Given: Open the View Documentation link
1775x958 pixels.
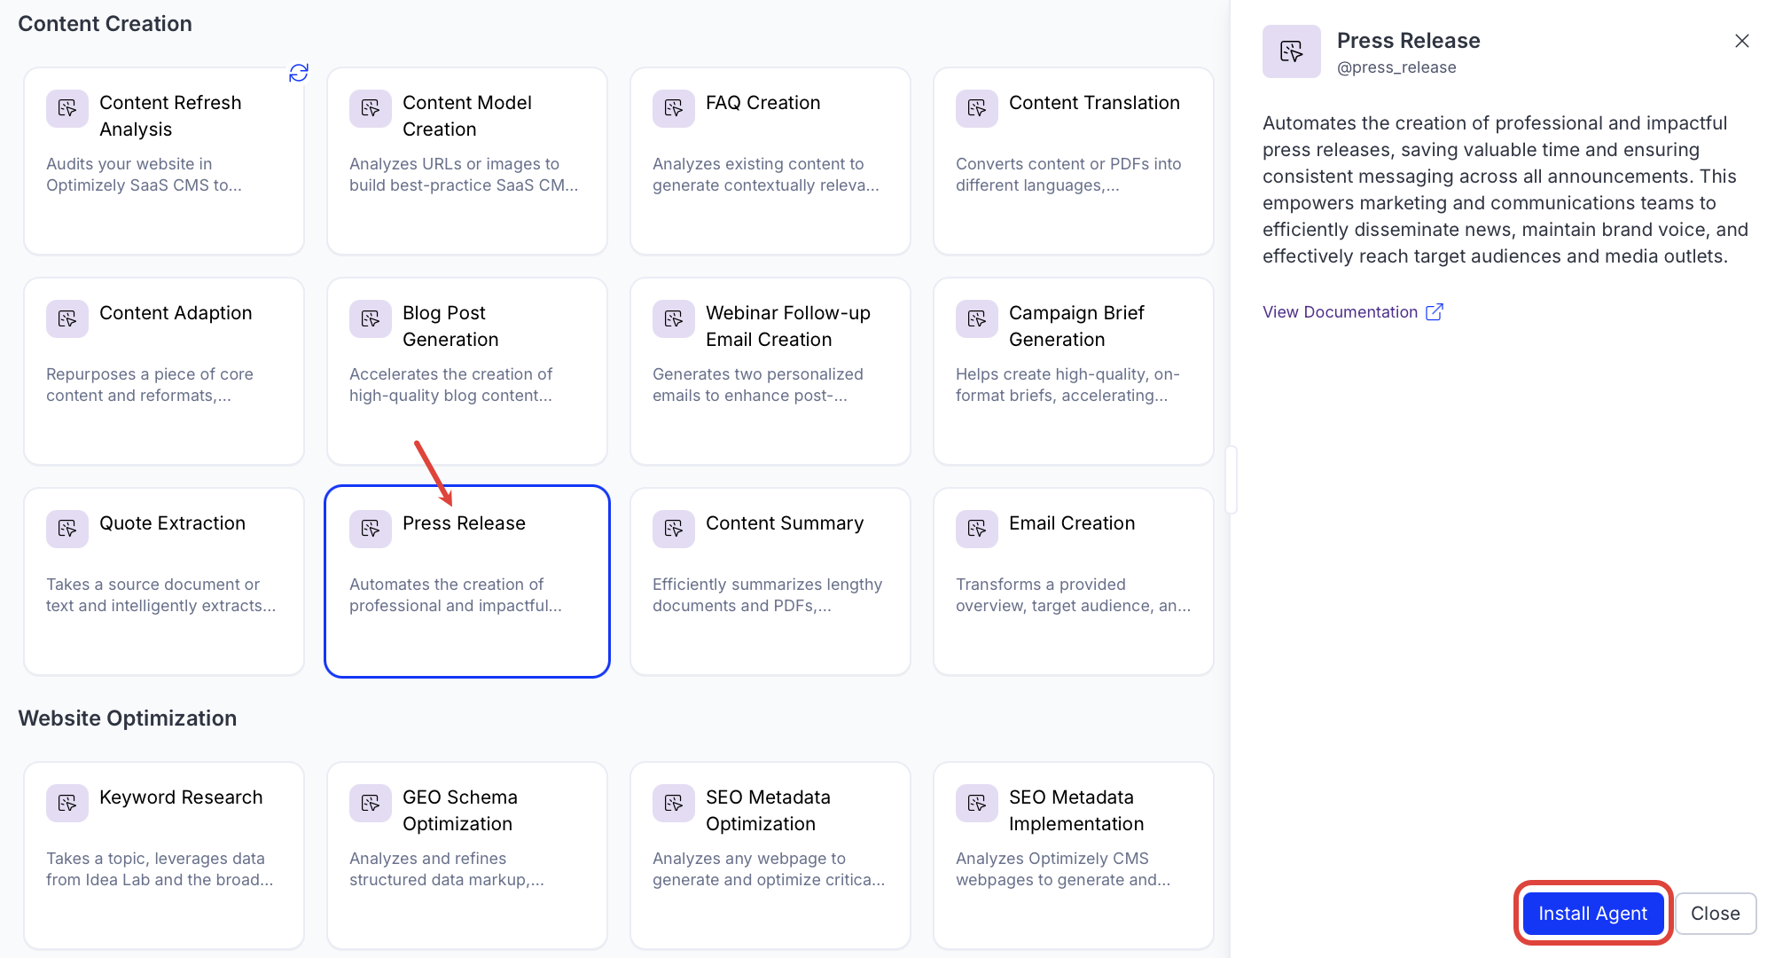Looking at the screenshot, I should [x=1340, y=312].
